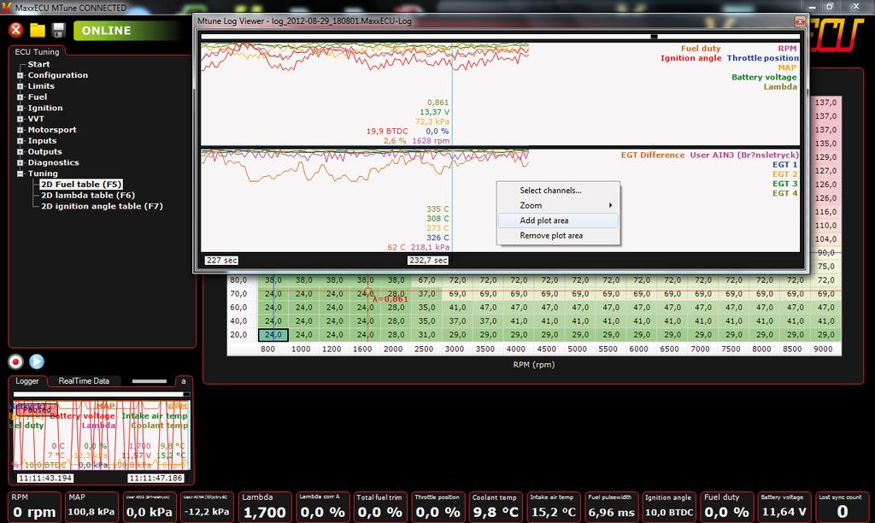875x523 pixels.
Task: Click the Intake air temp gauge
Action: [553, 507]
